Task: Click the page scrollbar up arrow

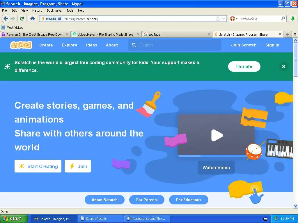Action: [x=295, y=40]
